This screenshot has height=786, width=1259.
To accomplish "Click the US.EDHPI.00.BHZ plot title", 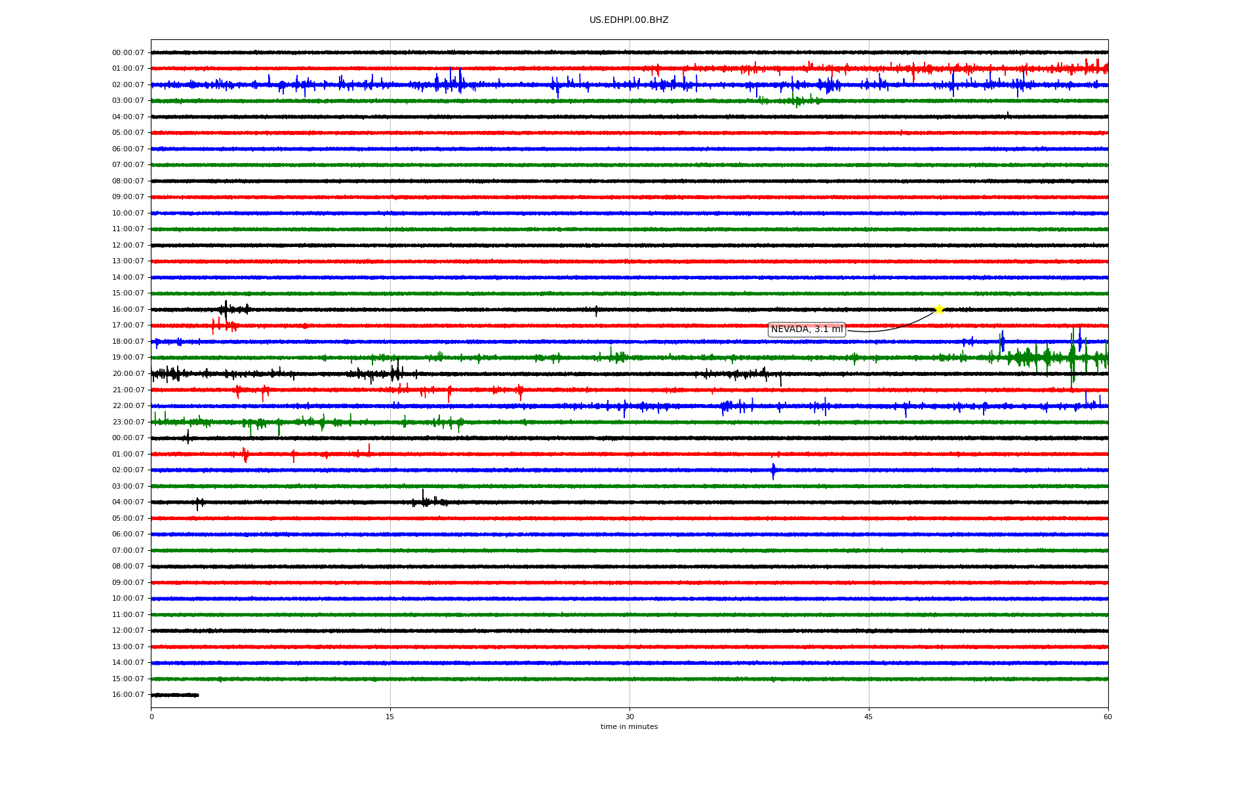I will 628,20.
